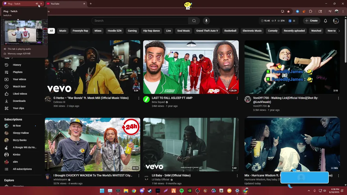
Task: Play G Herbo War Bonds thumbnail
Action: click(x=92, y=67)
